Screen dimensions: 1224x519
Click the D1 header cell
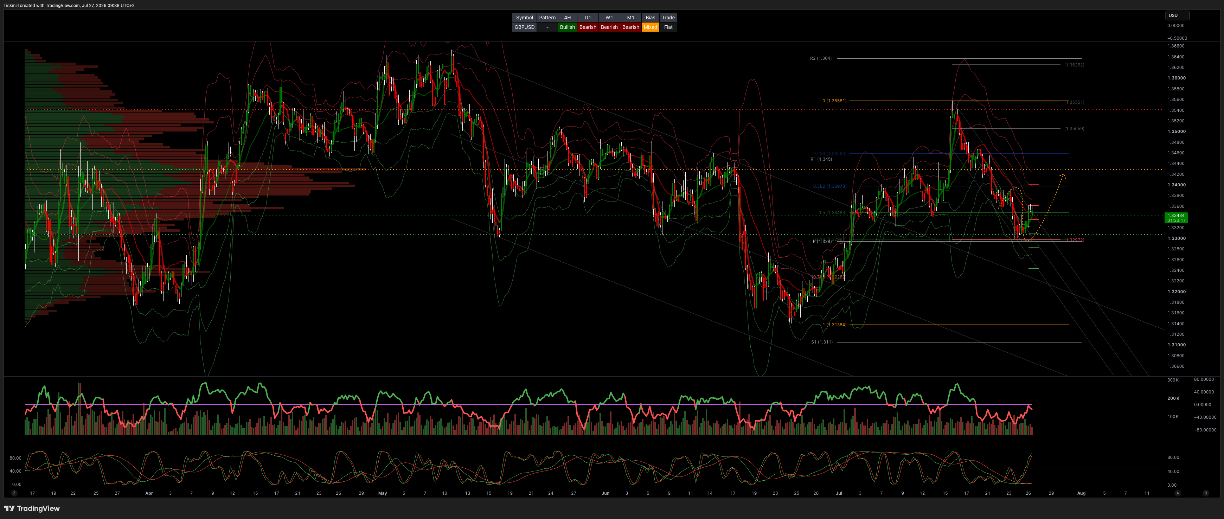[x=588, y=18]
